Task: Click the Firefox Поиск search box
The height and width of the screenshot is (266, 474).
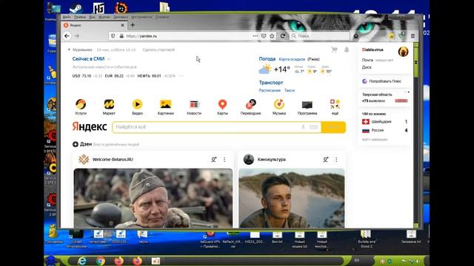Action: [319, 36]
